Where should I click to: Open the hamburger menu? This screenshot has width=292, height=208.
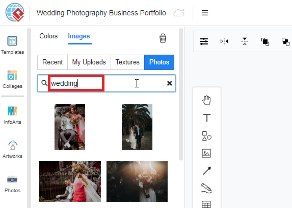coord(205,13)
